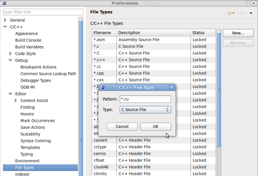Expand the General tree node
Viewport: 258px width, 176px height.
(x=5, y=20)
